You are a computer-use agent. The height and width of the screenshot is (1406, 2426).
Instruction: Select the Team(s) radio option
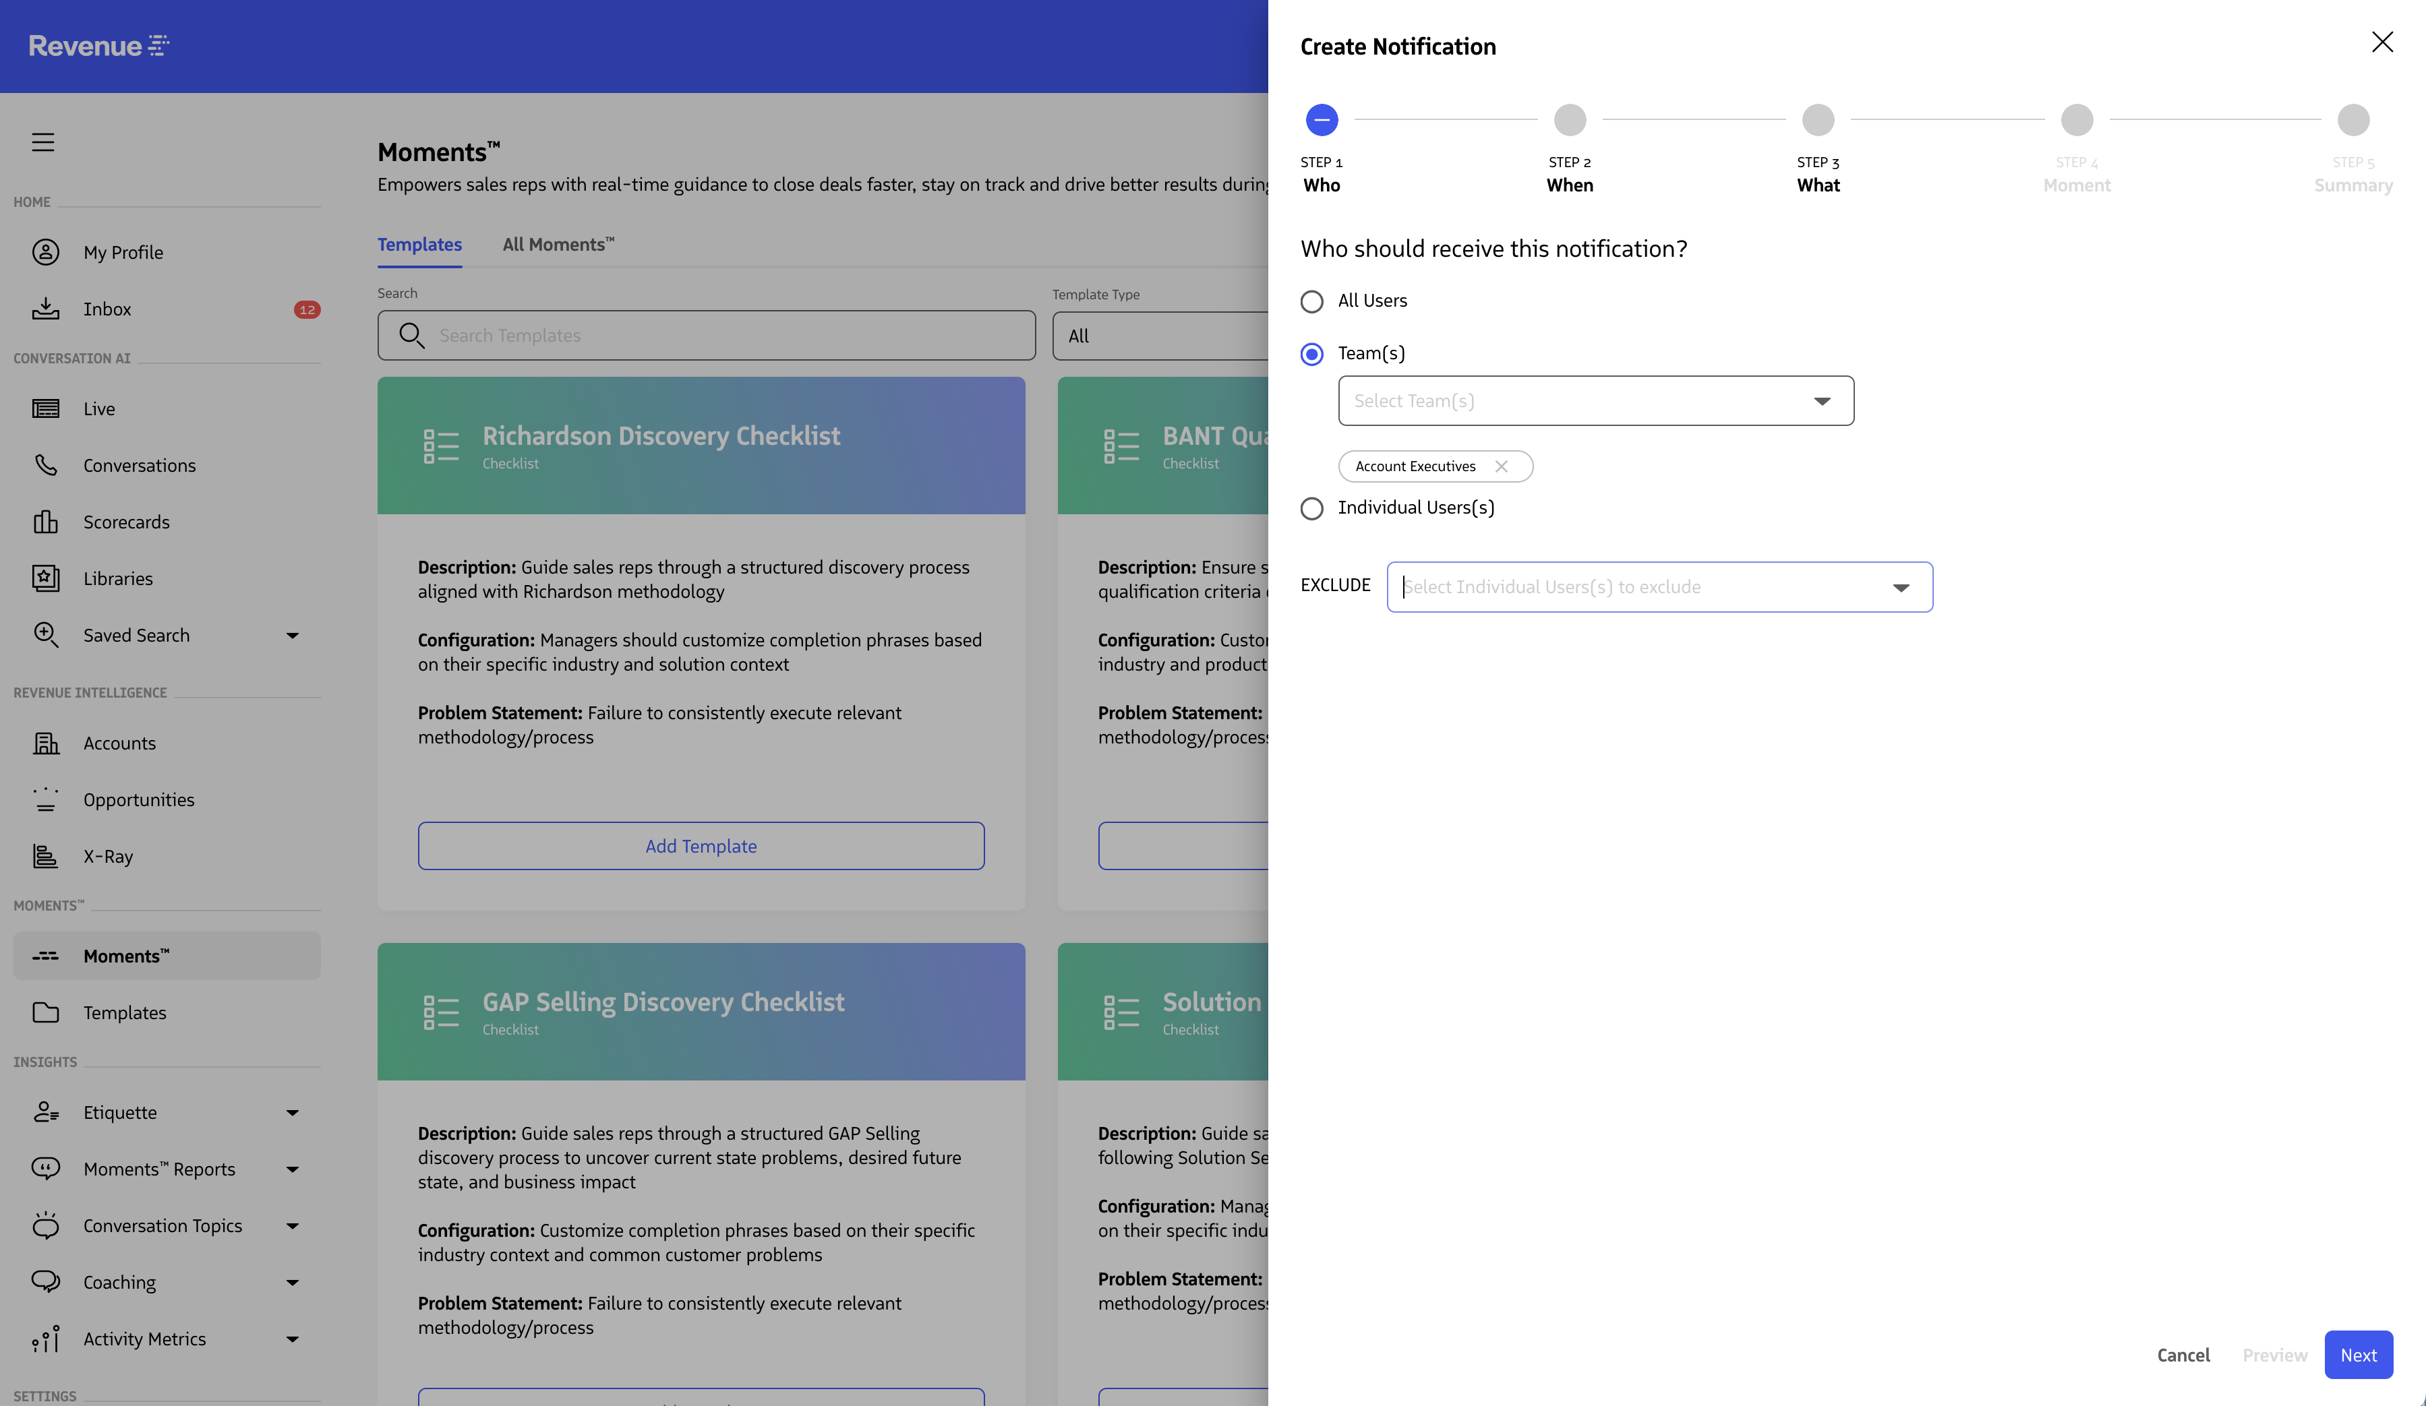click(1312, 354)
